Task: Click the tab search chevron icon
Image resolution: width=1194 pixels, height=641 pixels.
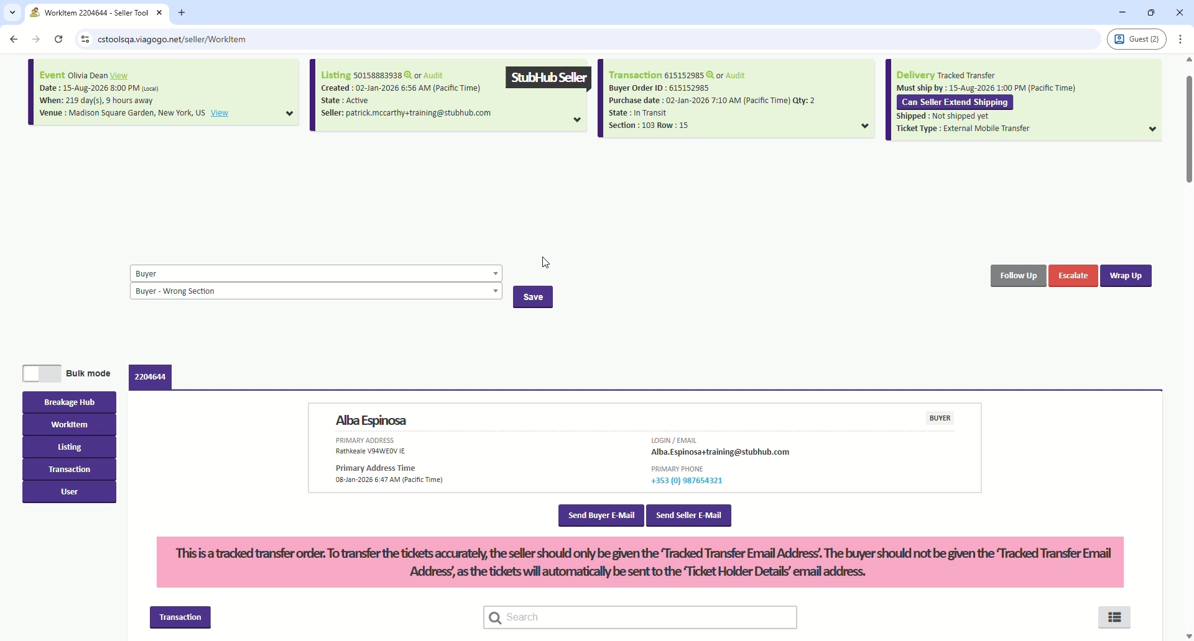Action: pyautogui.click(x=12, y=13)
